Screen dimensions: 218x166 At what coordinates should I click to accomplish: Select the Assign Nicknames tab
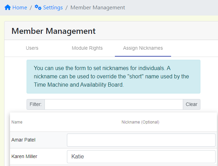point(143,48)
